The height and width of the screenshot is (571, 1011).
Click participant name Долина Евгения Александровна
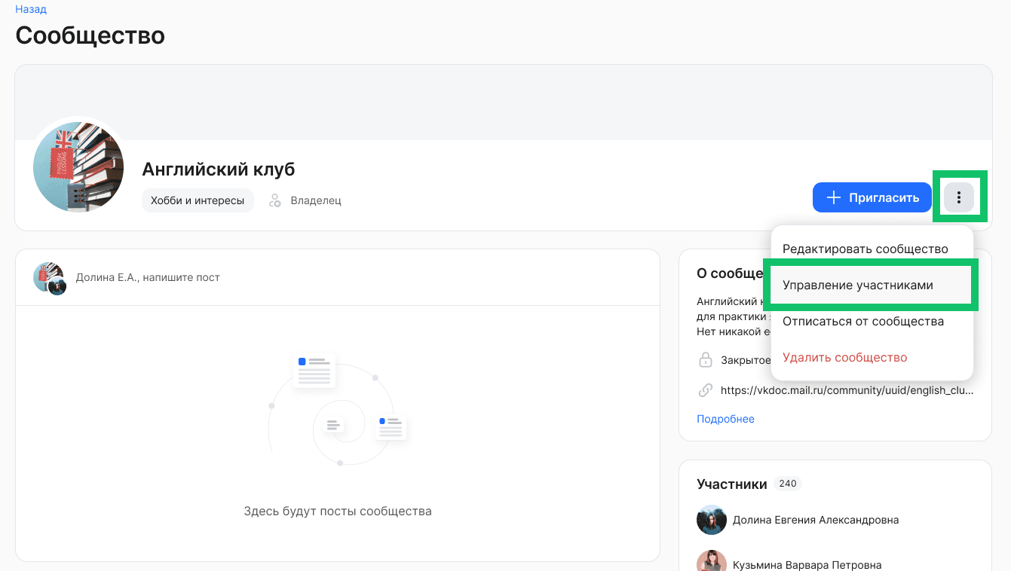[x=815, y=520]
